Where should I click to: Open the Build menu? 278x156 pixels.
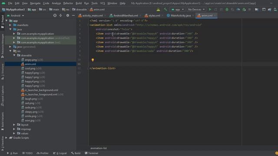[x=79, y=3]
